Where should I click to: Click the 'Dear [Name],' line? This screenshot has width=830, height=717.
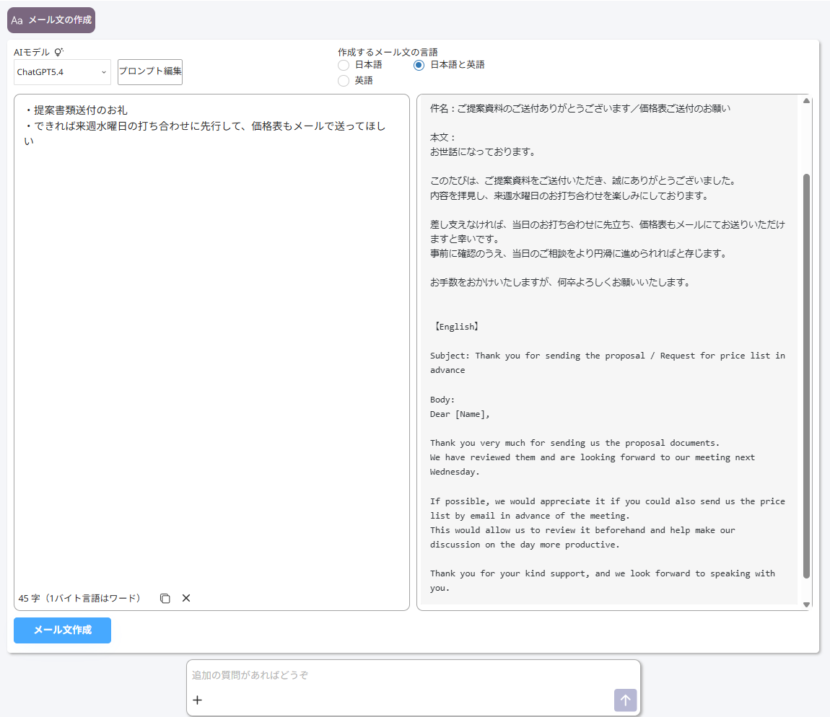[460, 414]
